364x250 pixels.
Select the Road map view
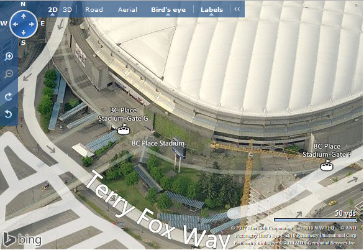94,10
